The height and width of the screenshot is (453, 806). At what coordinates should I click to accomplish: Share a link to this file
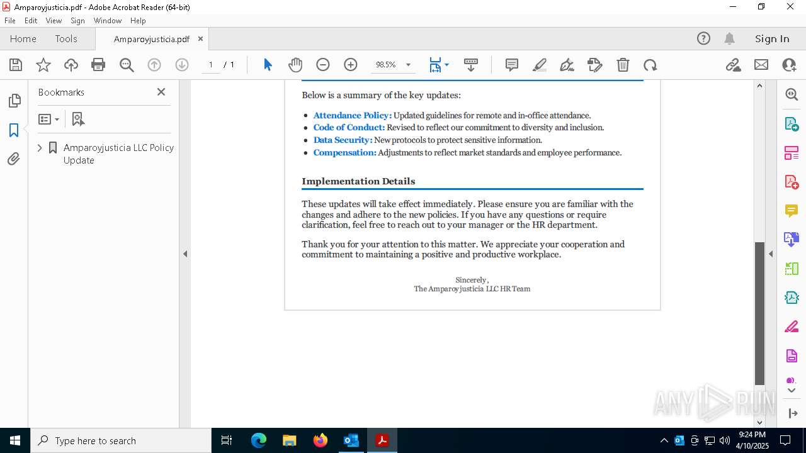coord(733,65)
